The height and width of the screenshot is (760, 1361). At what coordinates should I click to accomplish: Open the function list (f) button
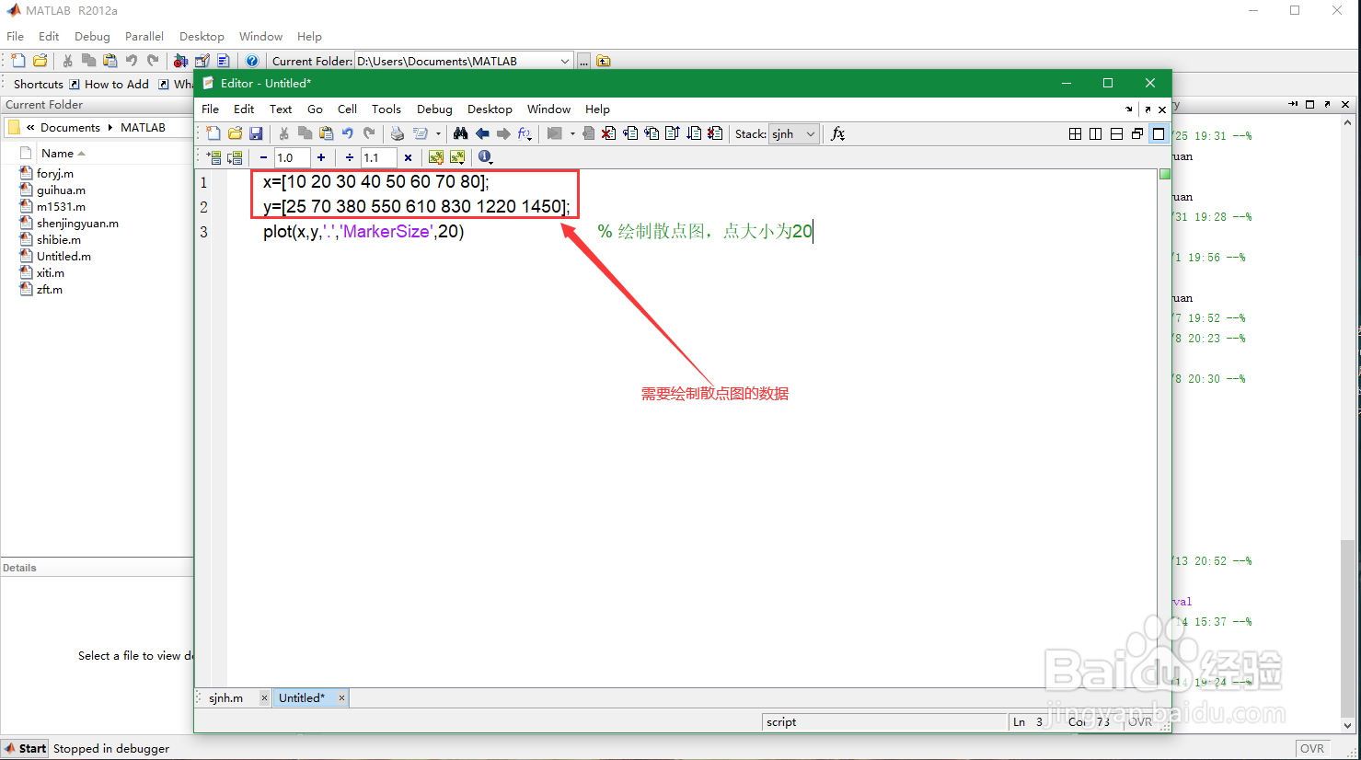tap(525, 133)
